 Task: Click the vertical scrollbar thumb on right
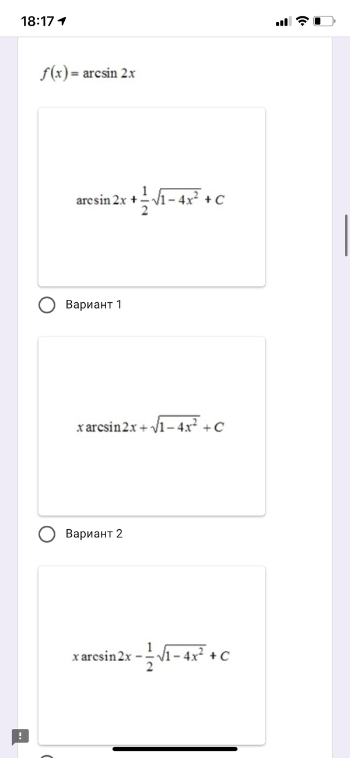point(346,235)
